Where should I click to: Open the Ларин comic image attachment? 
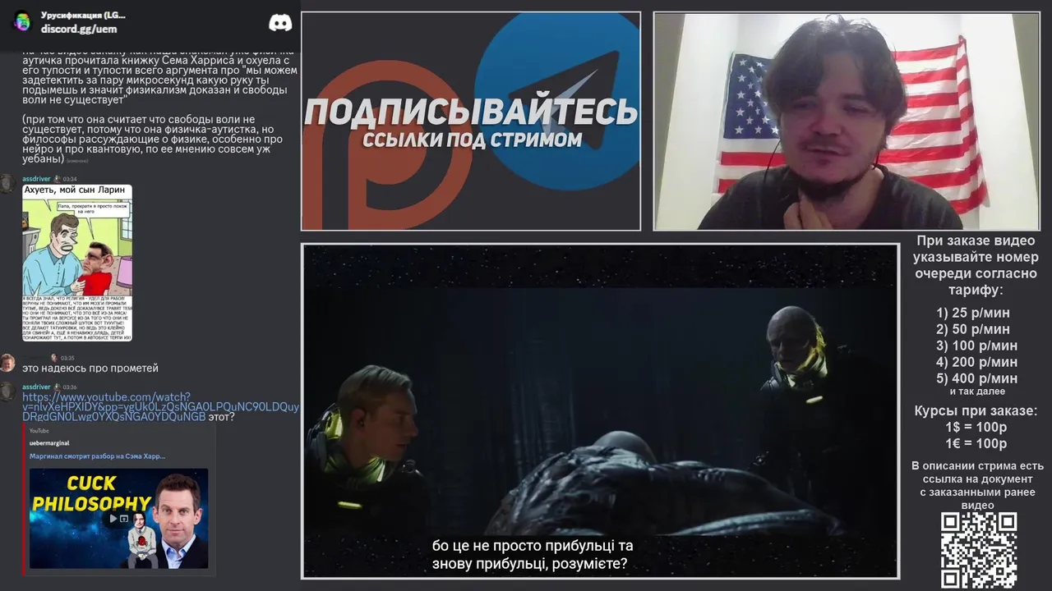77,263
